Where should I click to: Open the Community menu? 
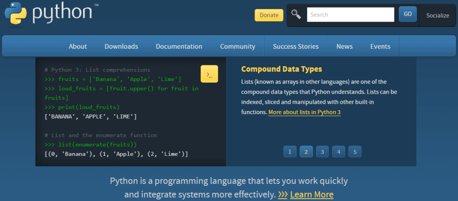pyautogui.click(x=237, y=47)
